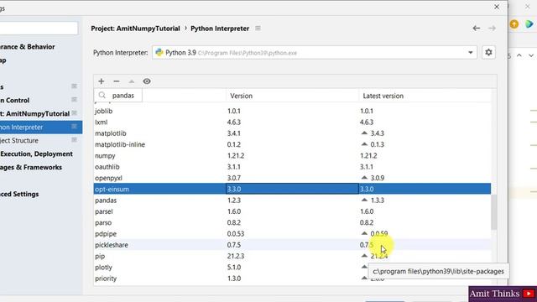Select the plotly package row
The height and width of the screenshot is (302, 537).
[x=292, y=268]
